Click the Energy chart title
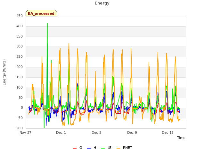This screenshot has width=205, height=154. [x=102, y=3]
